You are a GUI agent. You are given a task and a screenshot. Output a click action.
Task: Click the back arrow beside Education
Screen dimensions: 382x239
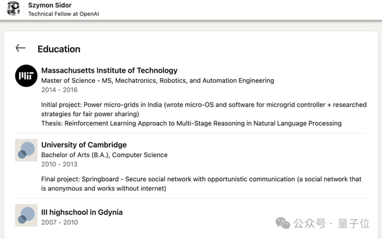click(x=21, y=48)
